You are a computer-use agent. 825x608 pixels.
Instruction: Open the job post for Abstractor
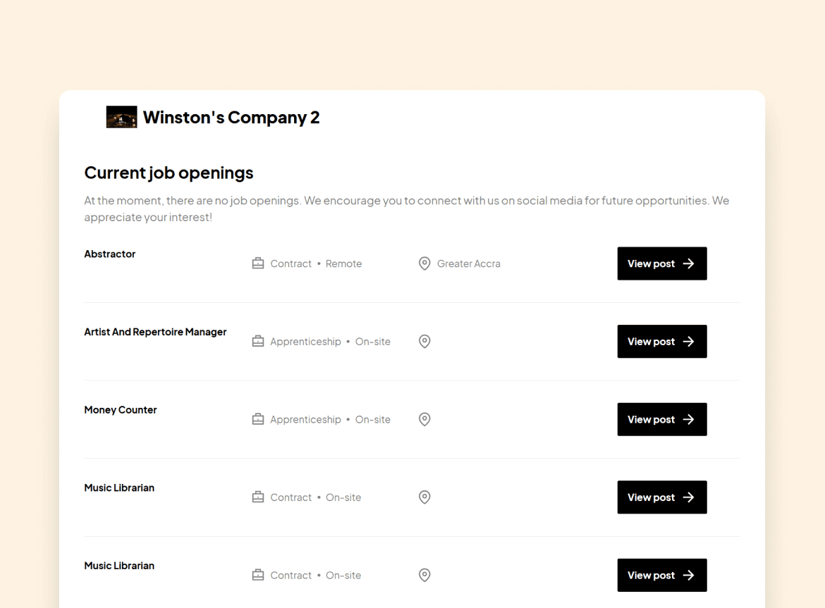[x=661, y=263]
